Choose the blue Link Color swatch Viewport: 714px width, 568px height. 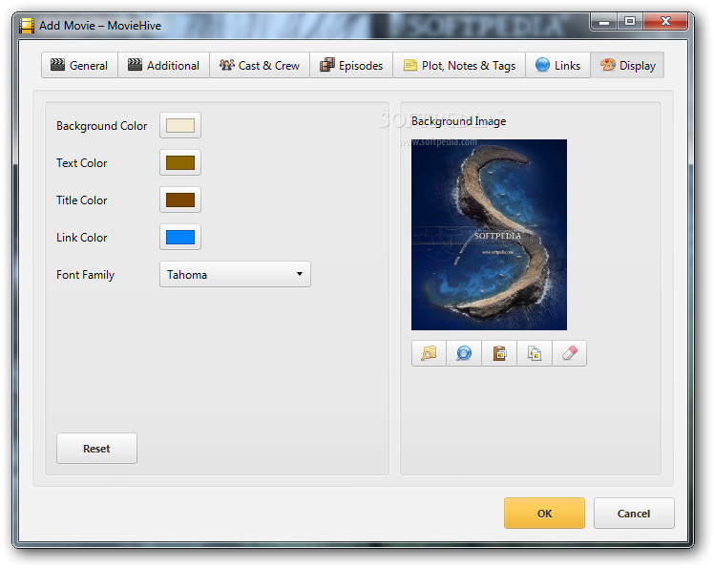pyautogui.click(x=180, y=237)
